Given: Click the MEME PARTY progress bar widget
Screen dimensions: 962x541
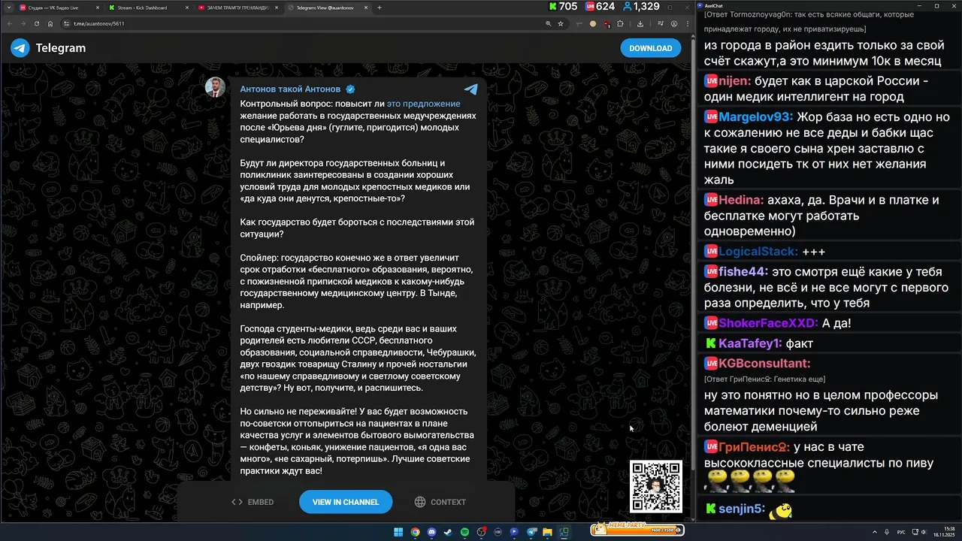Looking at the screenshot, I should point(637,530).
